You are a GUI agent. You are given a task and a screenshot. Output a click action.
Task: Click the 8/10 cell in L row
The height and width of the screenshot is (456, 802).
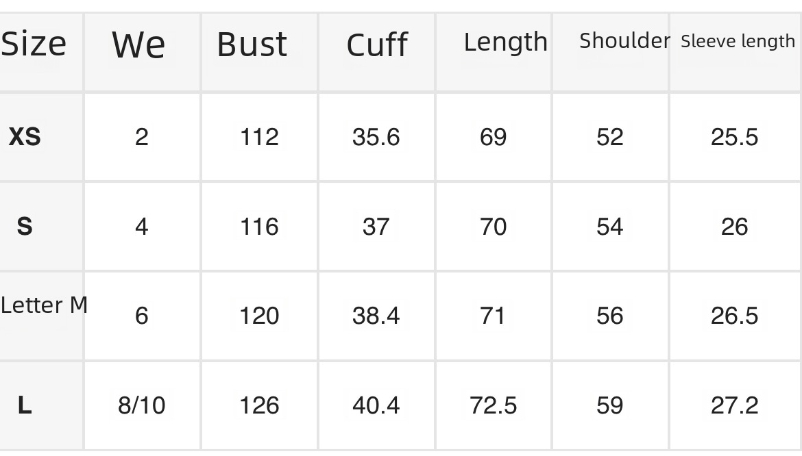pyautogui.click(x=141, y=405)
